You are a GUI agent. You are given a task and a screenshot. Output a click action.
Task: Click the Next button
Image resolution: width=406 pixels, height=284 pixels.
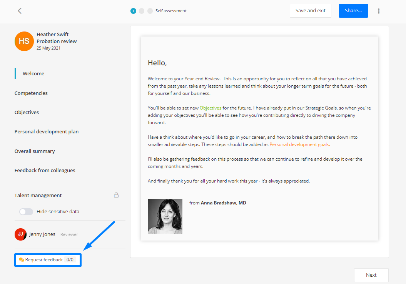coord(371,275)
